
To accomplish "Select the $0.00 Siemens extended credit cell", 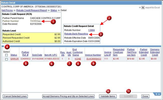I will point(153,59).
